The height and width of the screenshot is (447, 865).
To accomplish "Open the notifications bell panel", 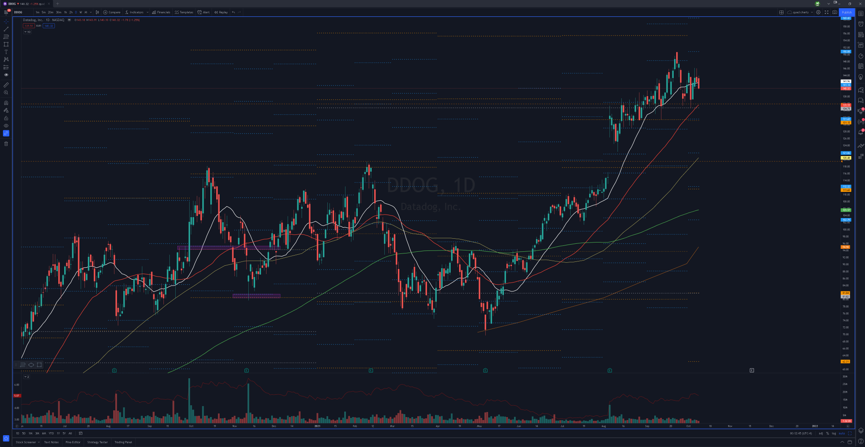I will click(861, 132).
